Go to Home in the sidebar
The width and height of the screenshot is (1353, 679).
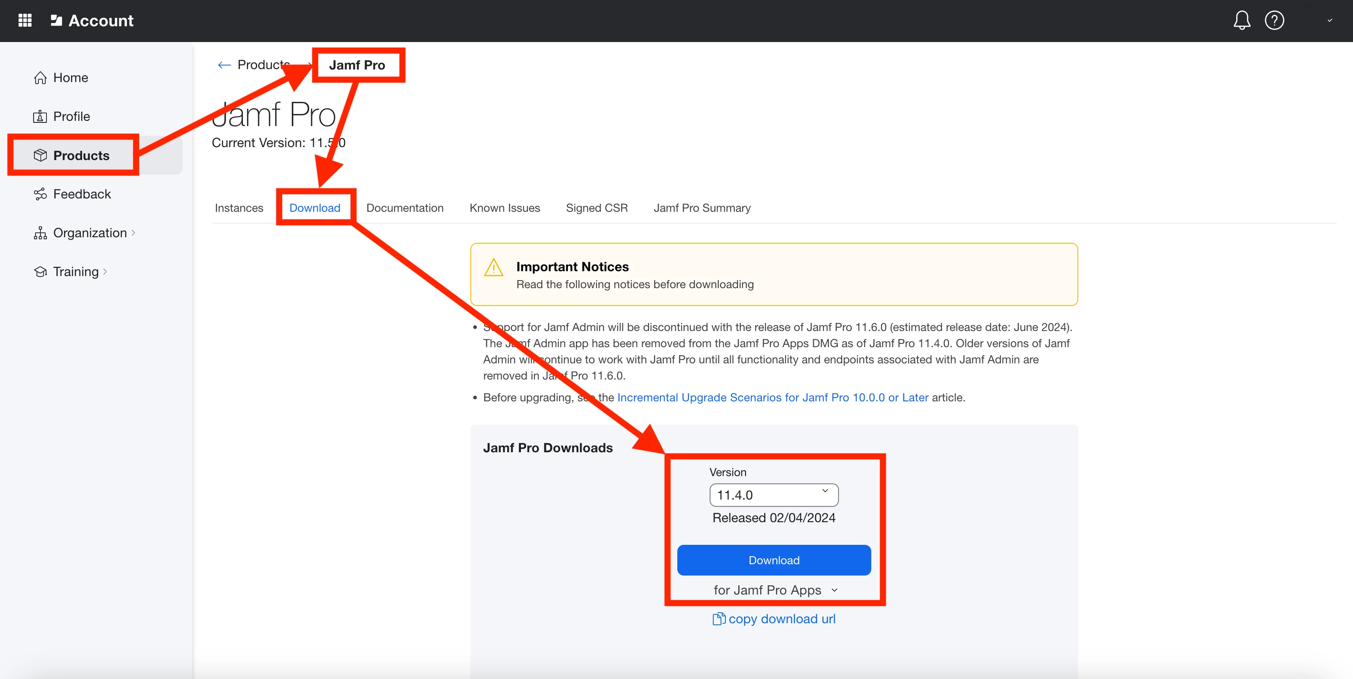point(70,78)
